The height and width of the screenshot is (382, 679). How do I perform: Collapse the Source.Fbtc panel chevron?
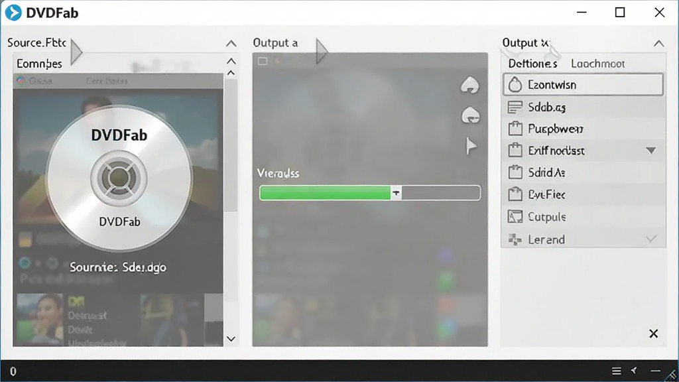pyautogui.click(x=231, y=44)
